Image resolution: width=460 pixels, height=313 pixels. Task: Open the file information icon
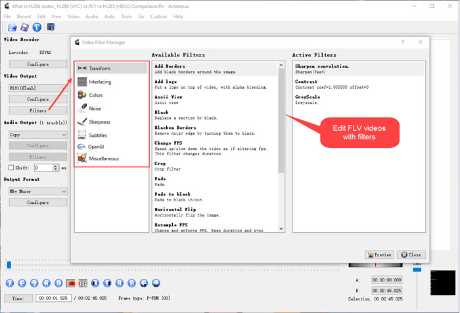37,28
